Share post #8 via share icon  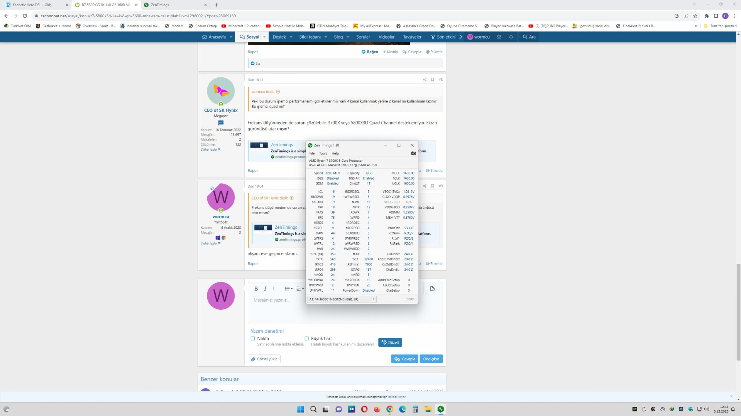pyautogui.click(x=425, y=80)
